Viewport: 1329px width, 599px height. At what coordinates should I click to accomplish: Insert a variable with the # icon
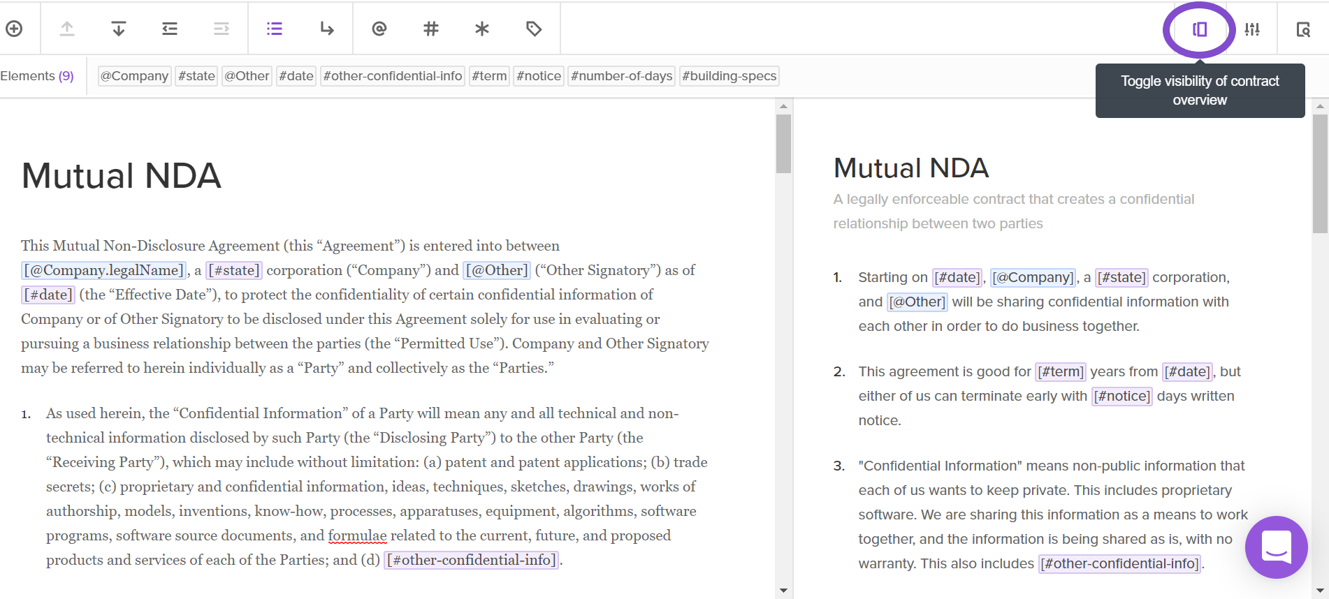click(431, 29)
